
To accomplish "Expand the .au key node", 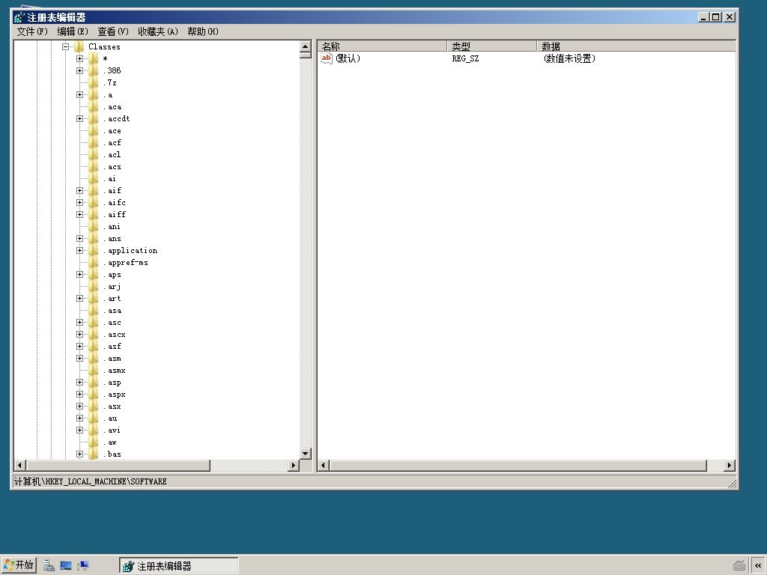I will click(79, 418).
